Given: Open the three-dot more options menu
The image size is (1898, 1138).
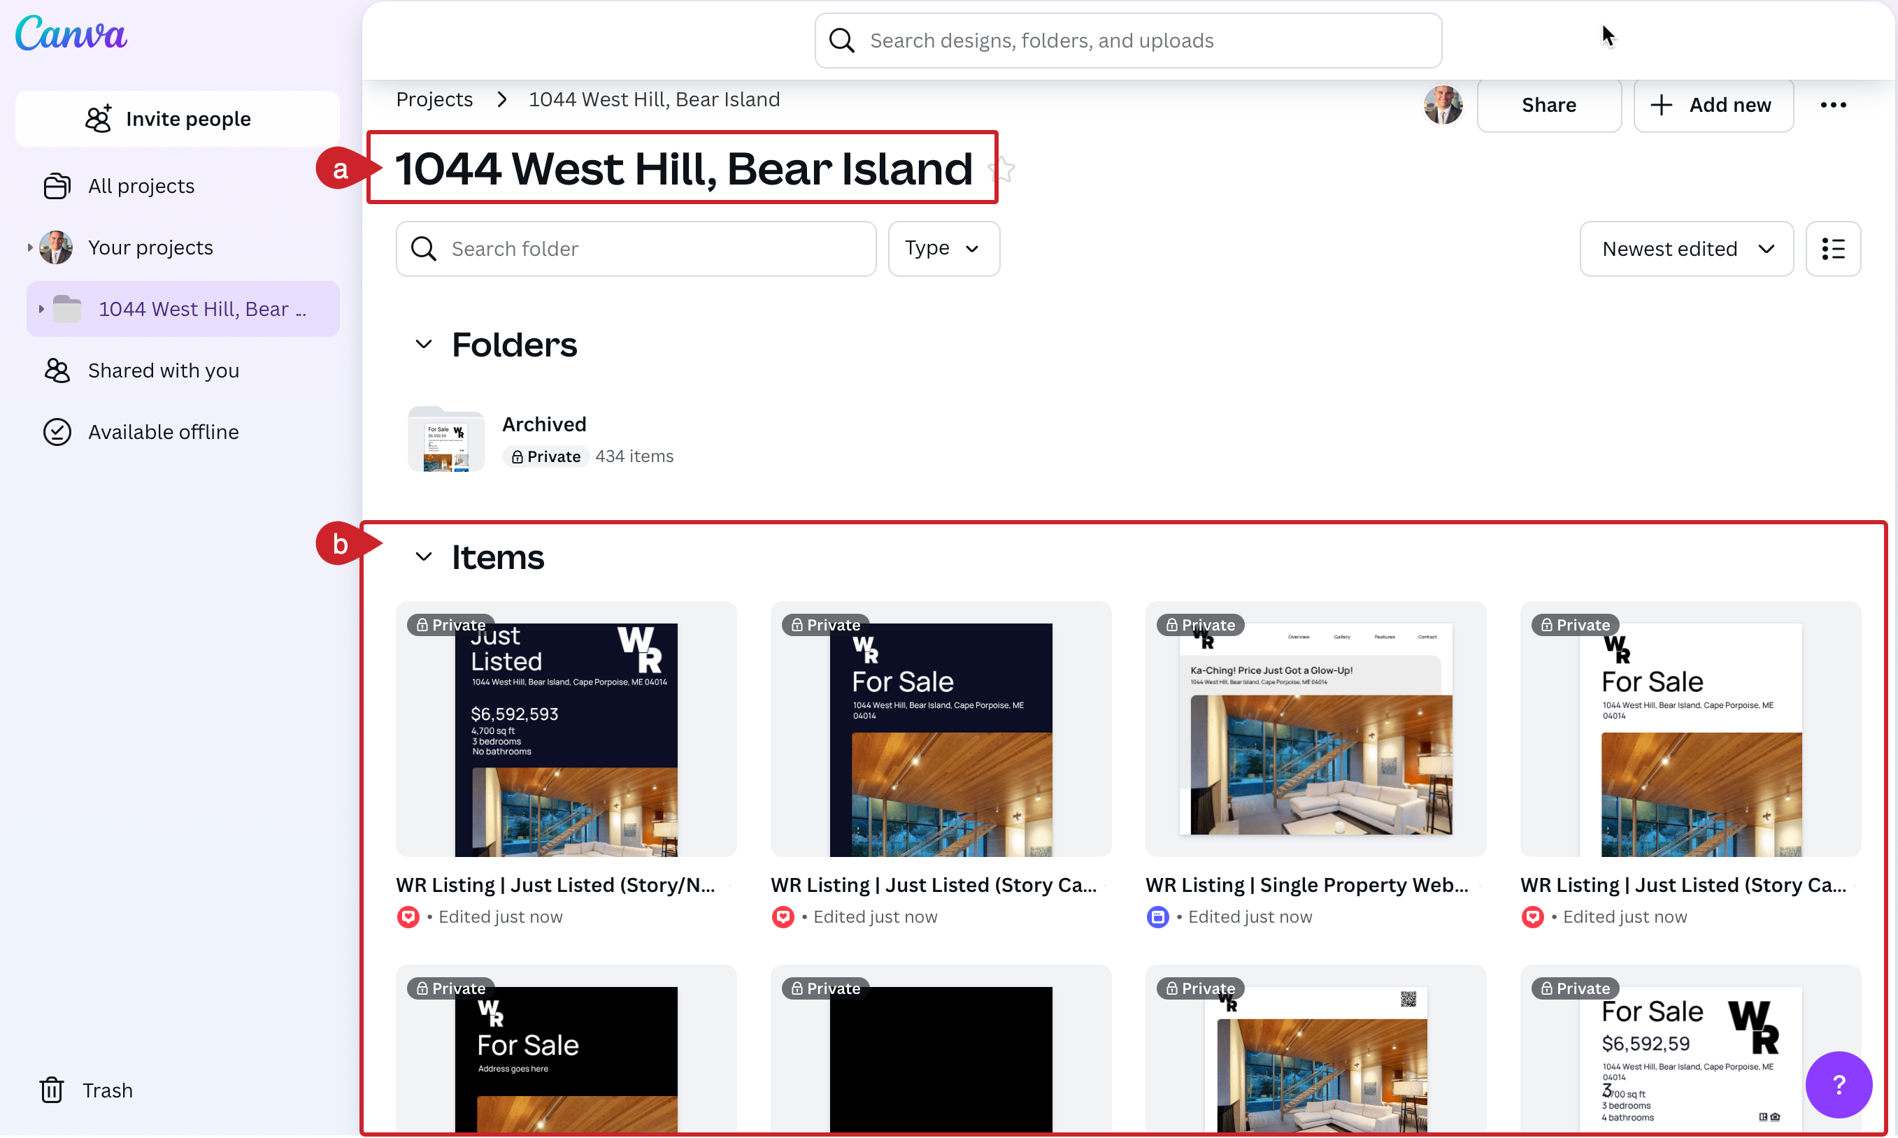Looking at the screenshot, I should coord(1834,105).
